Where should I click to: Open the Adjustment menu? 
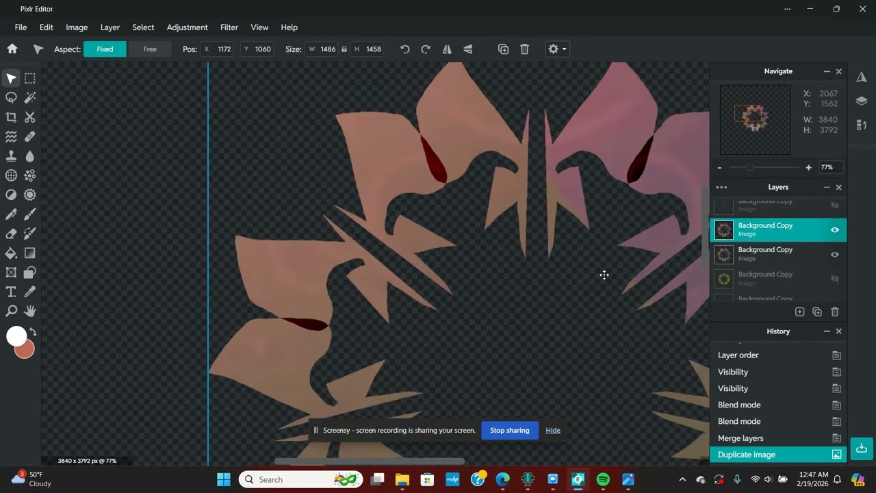187,27
